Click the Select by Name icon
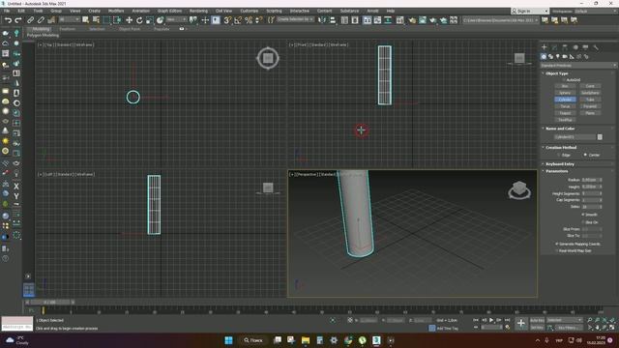619x348 pixels. pos(96,20)
